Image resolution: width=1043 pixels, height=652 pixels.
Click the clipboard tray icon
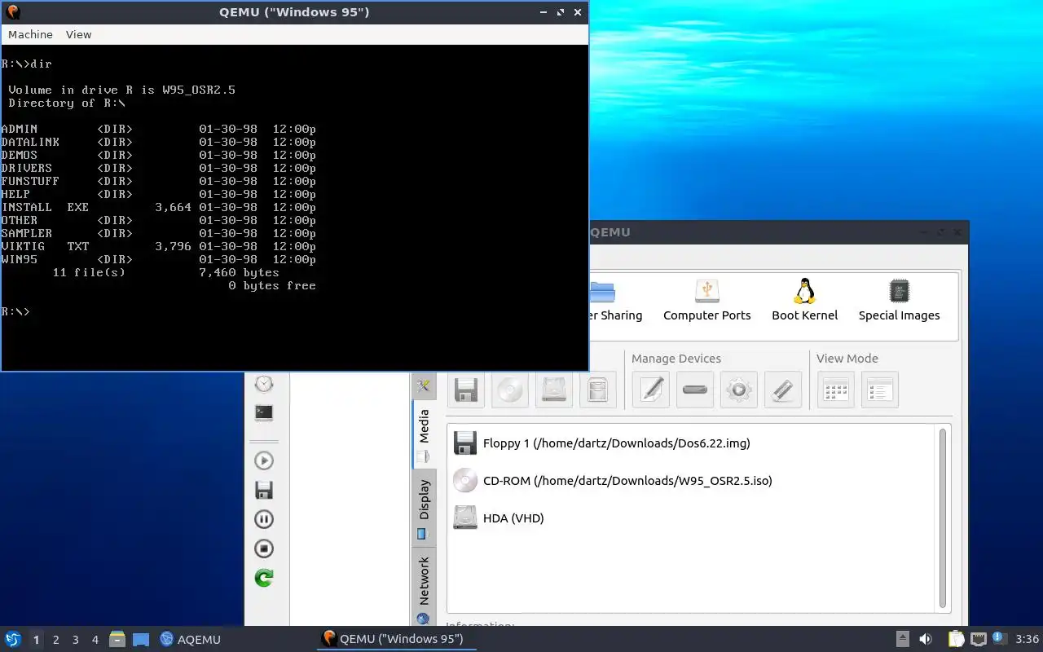click(x=956, y=639)
